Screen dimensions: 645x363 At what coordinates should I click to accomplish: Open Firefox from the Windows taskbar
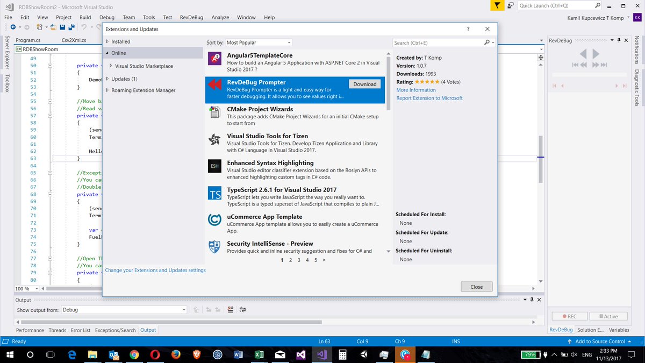pyautogui.click(x=175, y=355)
